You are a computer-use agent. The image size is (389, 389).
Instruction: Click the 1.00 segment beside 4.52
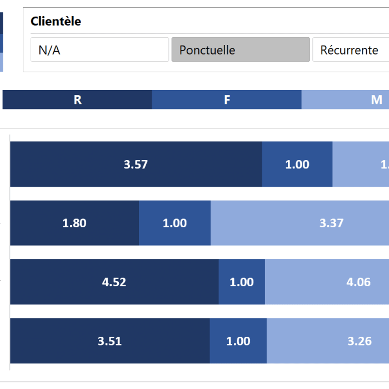pos(242,282)
